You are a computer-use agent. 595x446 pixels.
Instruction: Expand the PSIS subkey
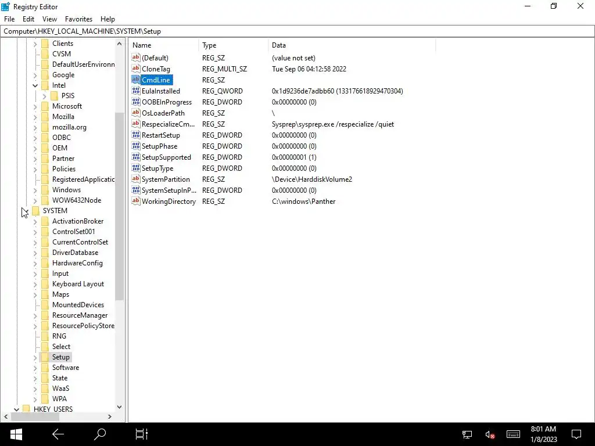(44, 96)
